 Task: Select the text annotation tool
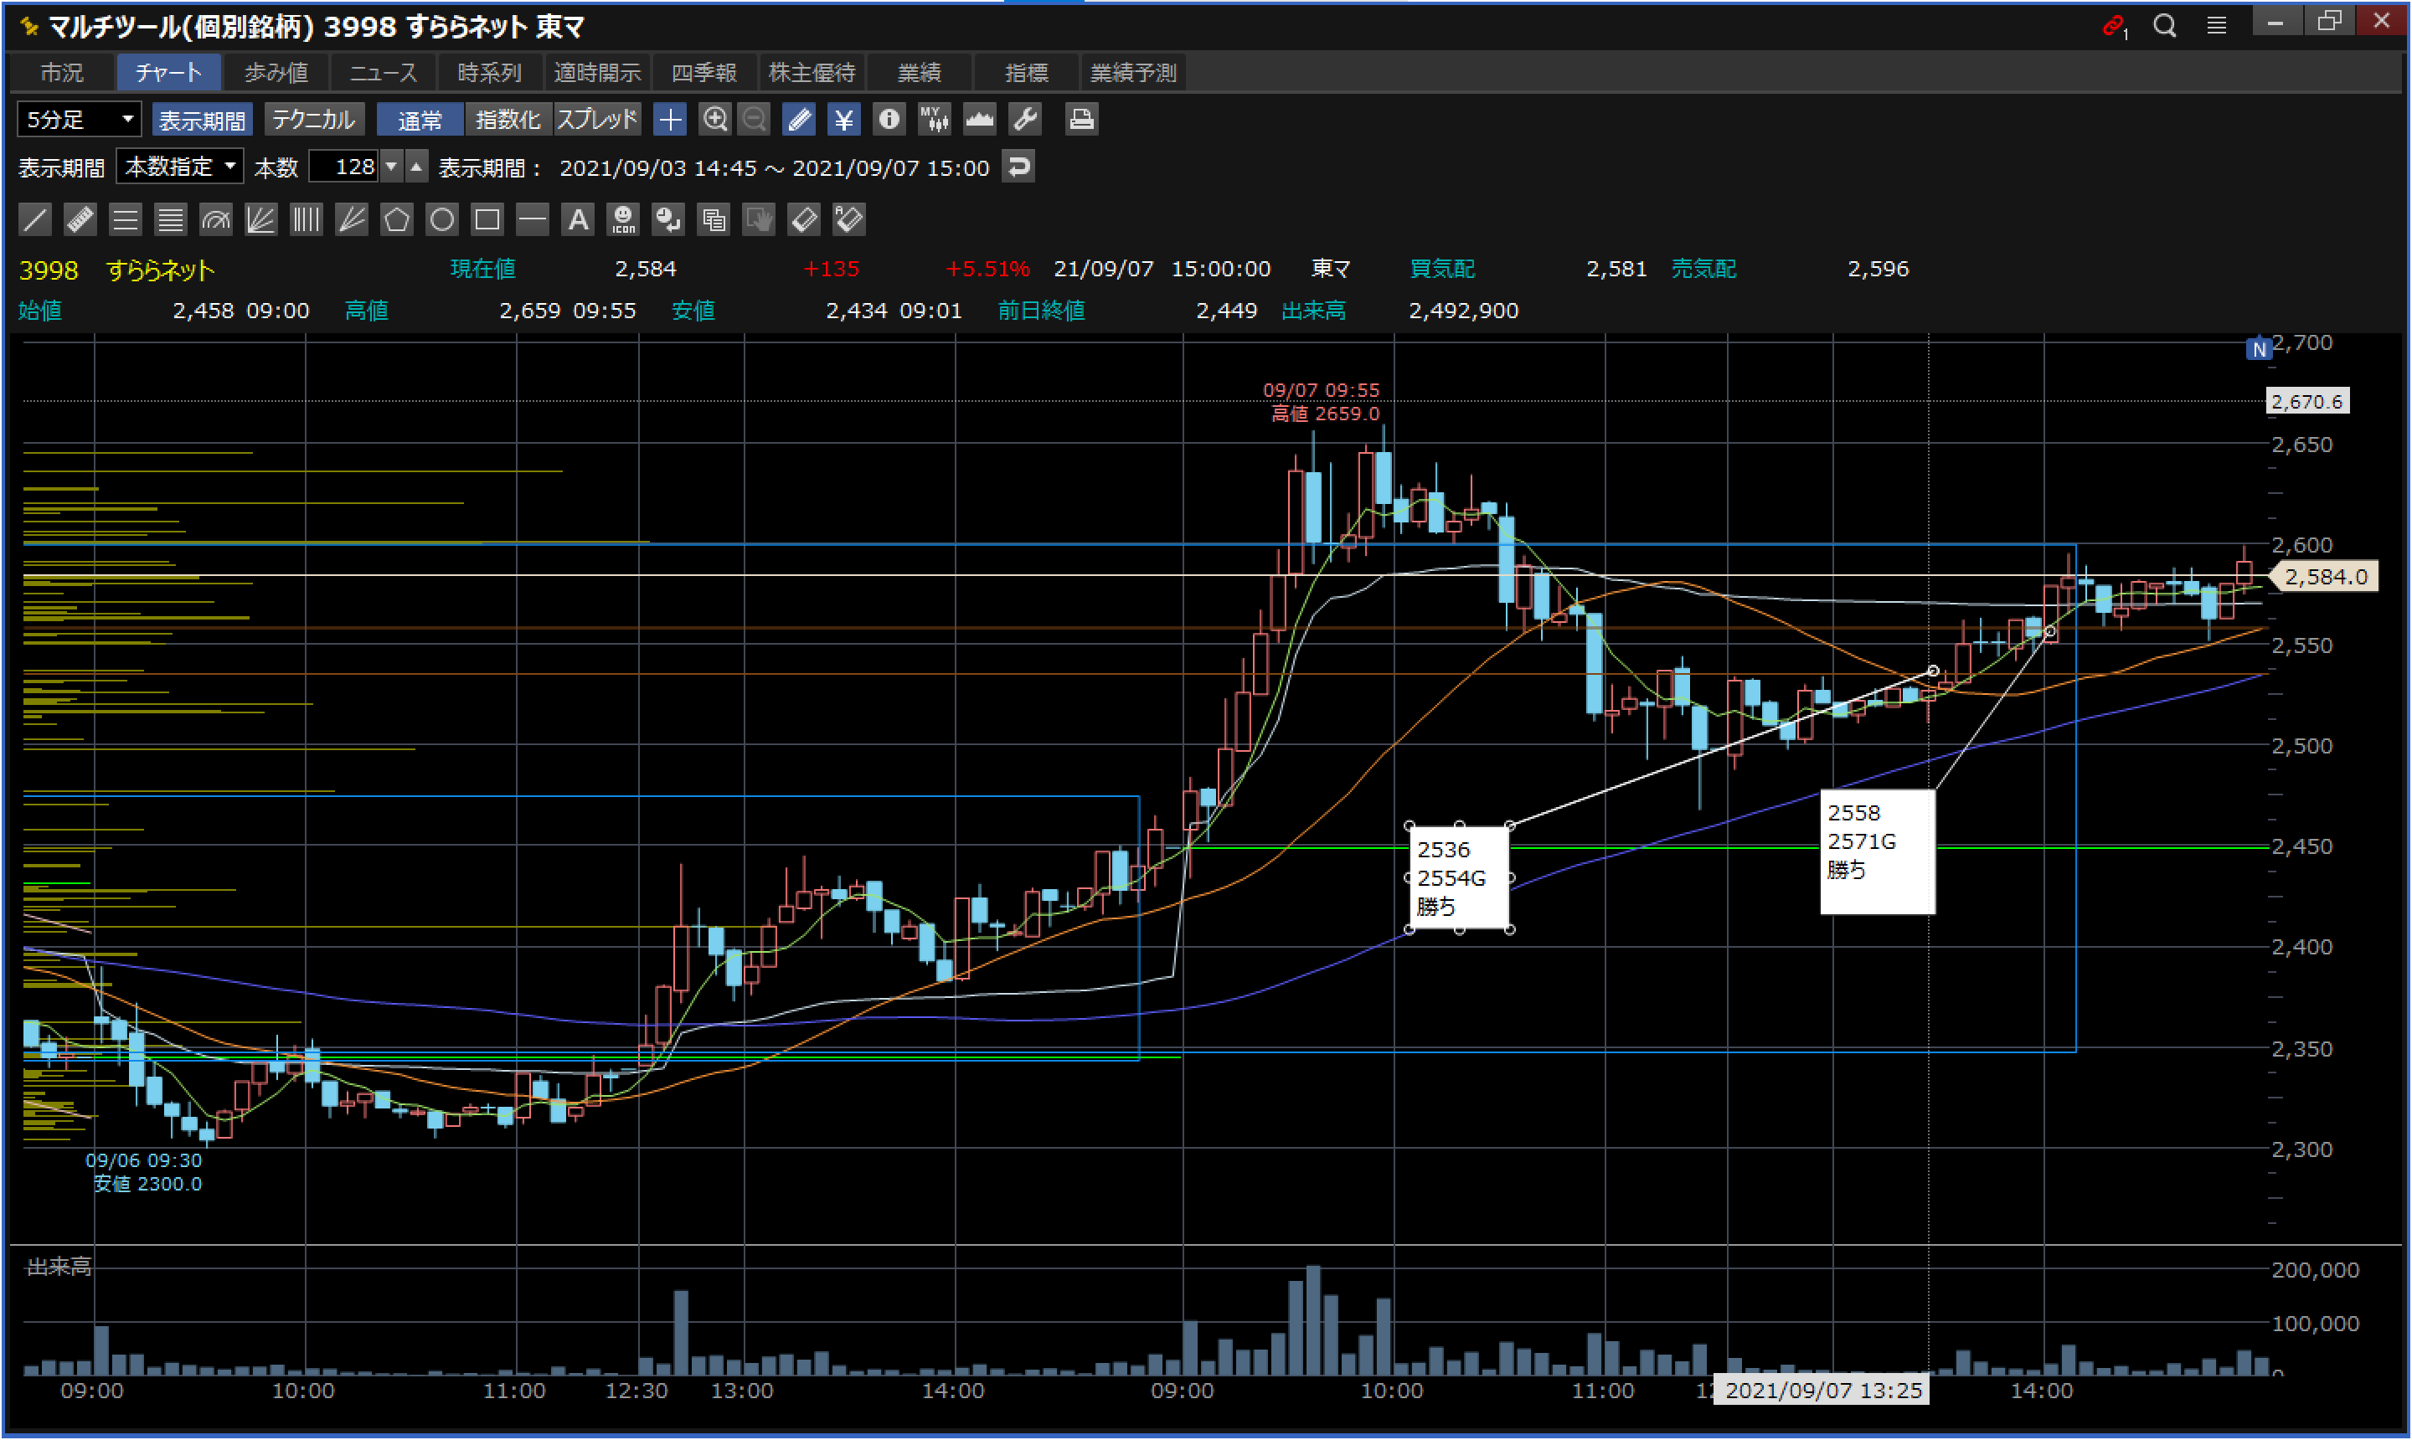point(578,219)
